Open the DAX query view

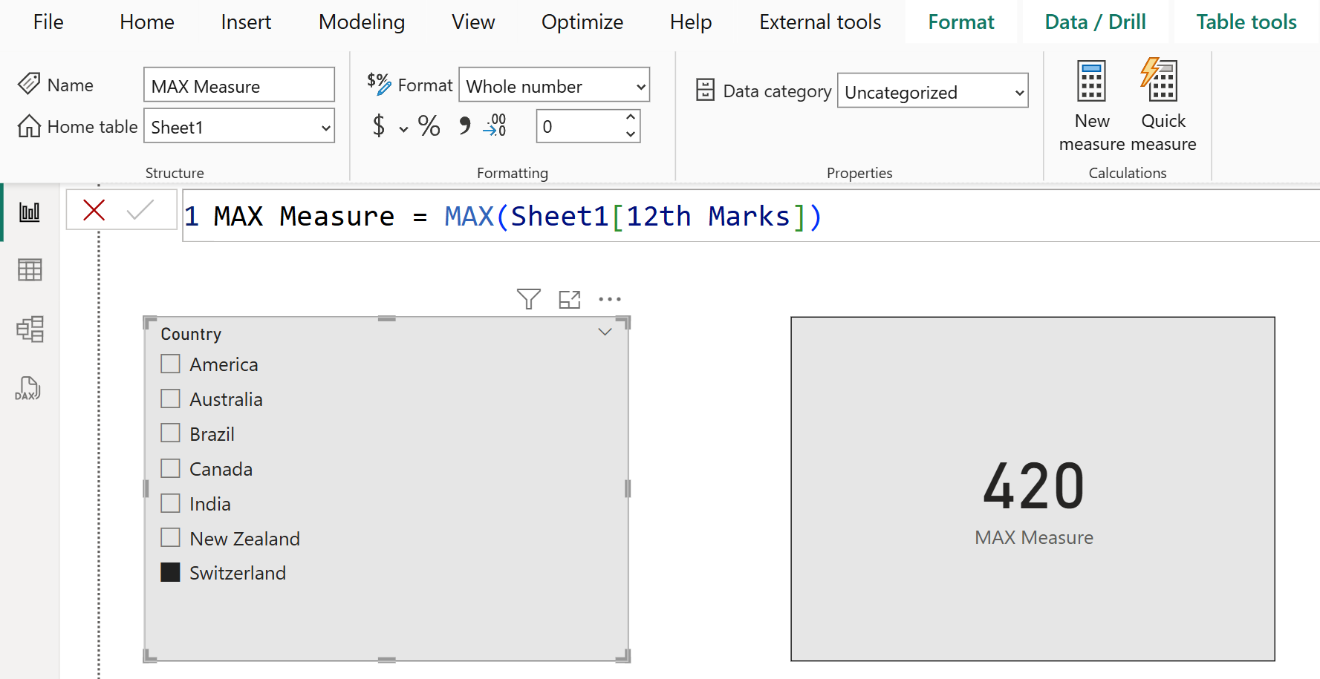click(30, 388)
